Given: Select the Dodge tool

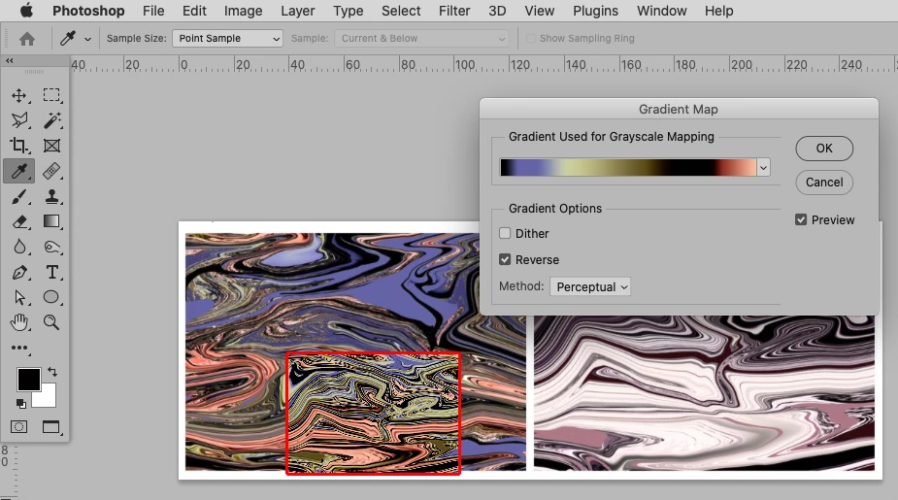Looking at the screenshot, I should (x=51, y=247).
